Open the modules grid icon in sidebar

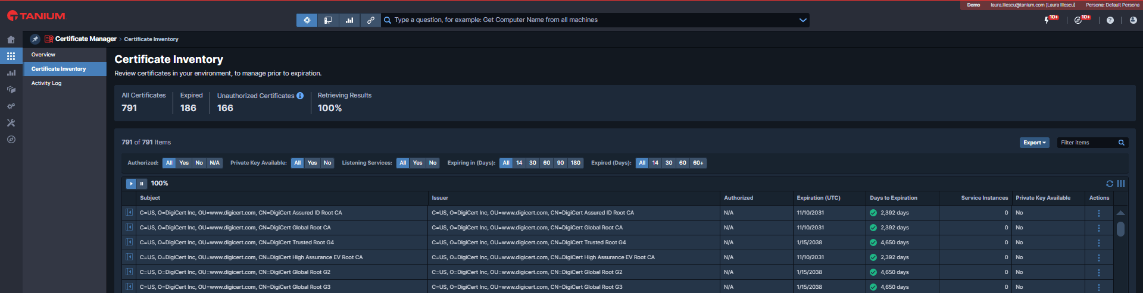[11, 56]
